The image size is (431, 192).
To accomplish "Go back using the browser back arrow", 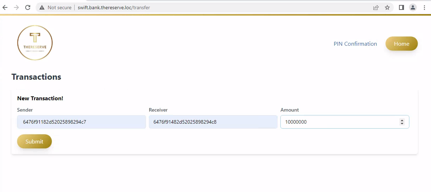I will [5, 7].
